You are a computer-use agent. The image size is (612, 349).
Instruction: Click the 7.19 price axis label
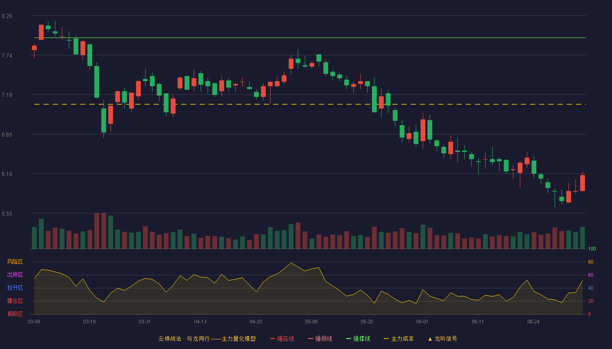7,95
